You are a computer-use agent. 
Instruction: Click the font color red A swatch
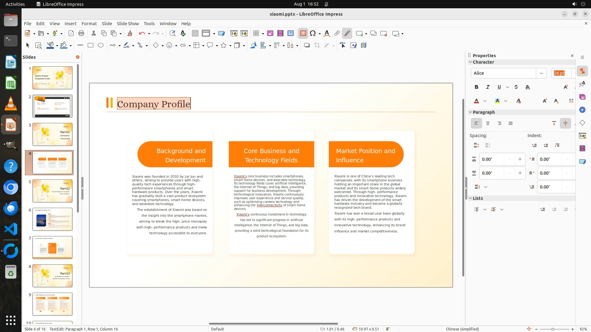476,101
